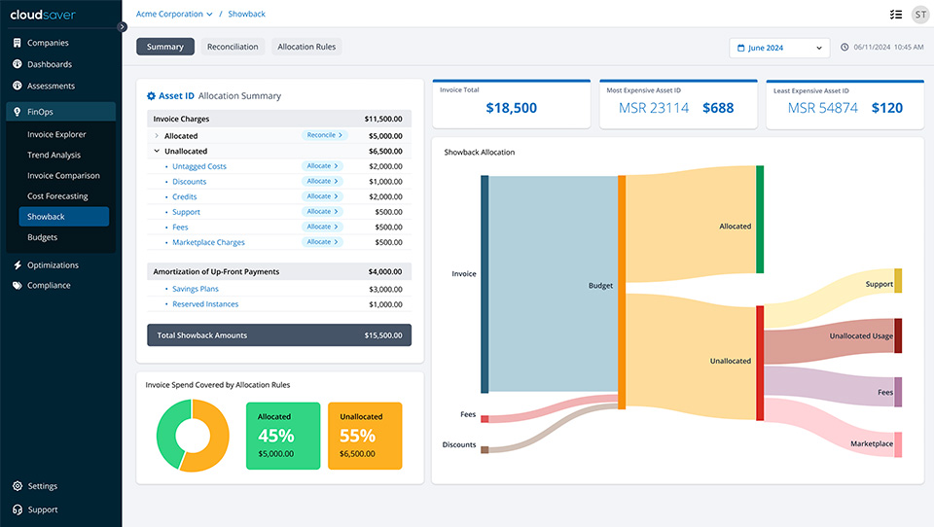Click the ST user avatar
Screen dimensions: 934x527
tap(919, 15)
